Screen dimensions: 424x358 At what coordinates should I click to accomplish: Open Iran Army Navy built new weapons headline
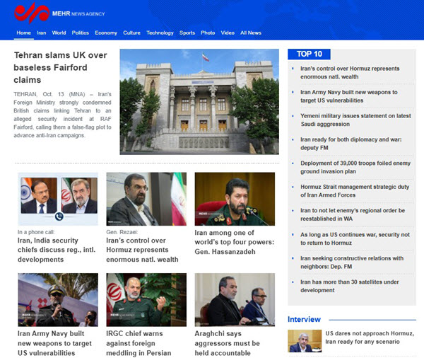[x=54, y=343]
